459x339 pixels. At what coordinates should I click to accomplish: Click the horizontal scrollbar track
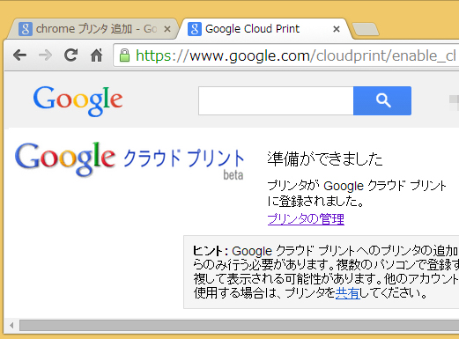[239, 326]
